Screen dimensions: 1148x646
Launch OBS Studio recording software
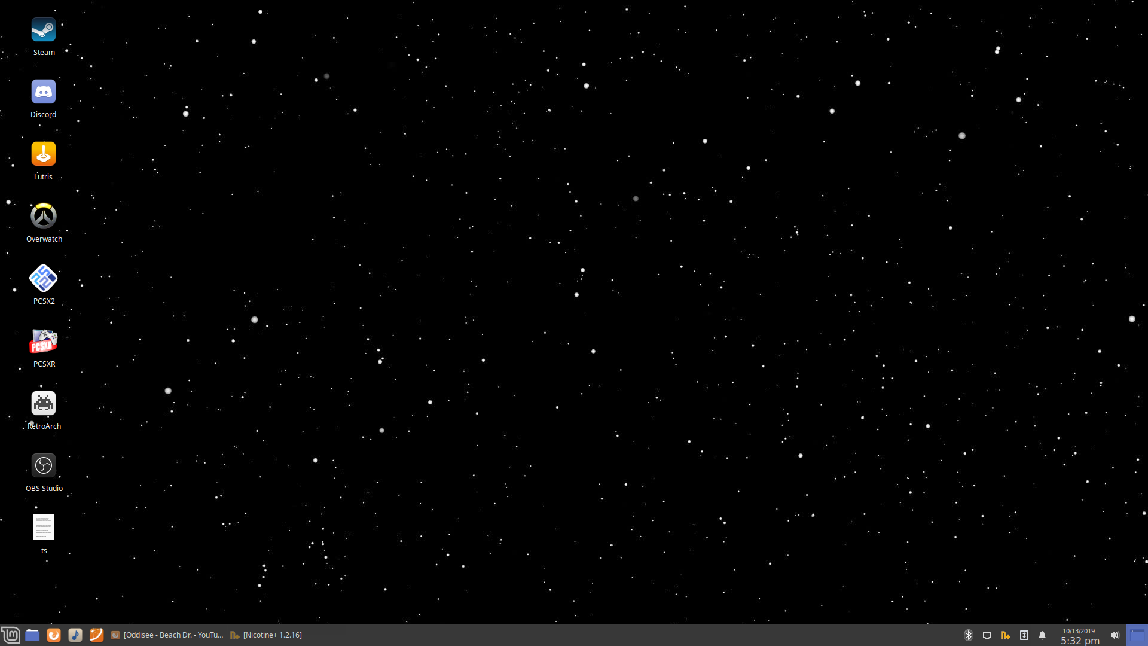(44, 465)
